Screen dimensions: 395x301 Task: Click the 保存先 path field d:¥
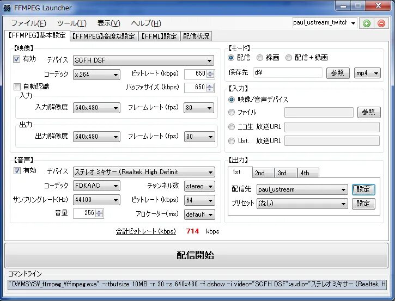288,73
